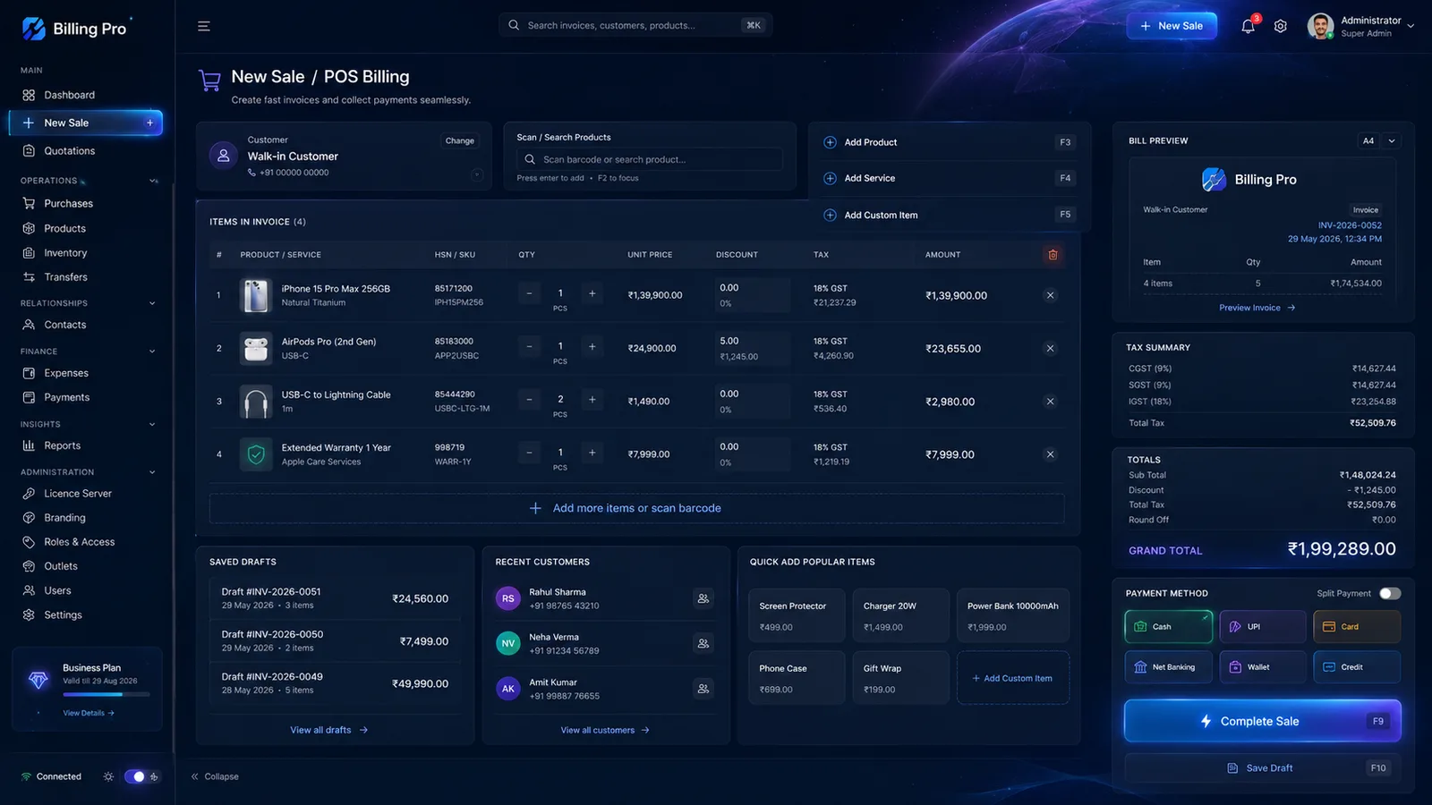Open Licence Server sidebar item
1432x805 pixels.
[x=78, y=494]
